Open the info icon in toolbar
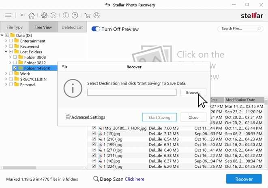 [66, 15]
